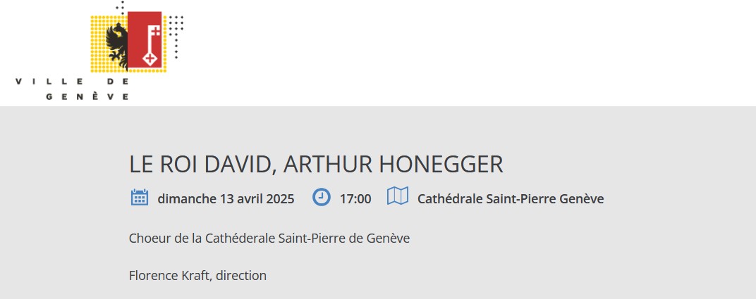The width and height of the screenshot is (756, 299).
Task: Open the Le Roi David event title
Action: click(x=316, y=164)
